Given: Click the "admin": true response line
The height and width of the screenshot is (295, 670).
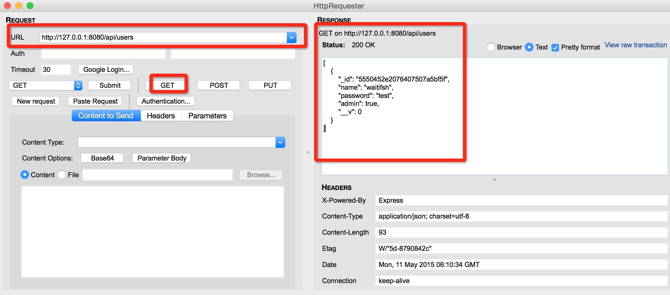Looking at the screenshot, I should 358,104.
